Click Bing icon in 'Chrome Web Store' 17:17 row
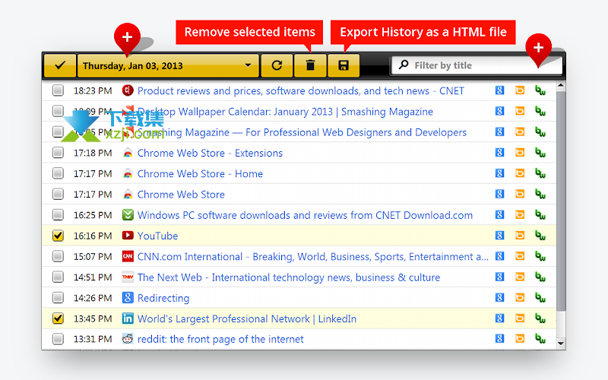Screen dimensions: 608x380 [520, 194]
